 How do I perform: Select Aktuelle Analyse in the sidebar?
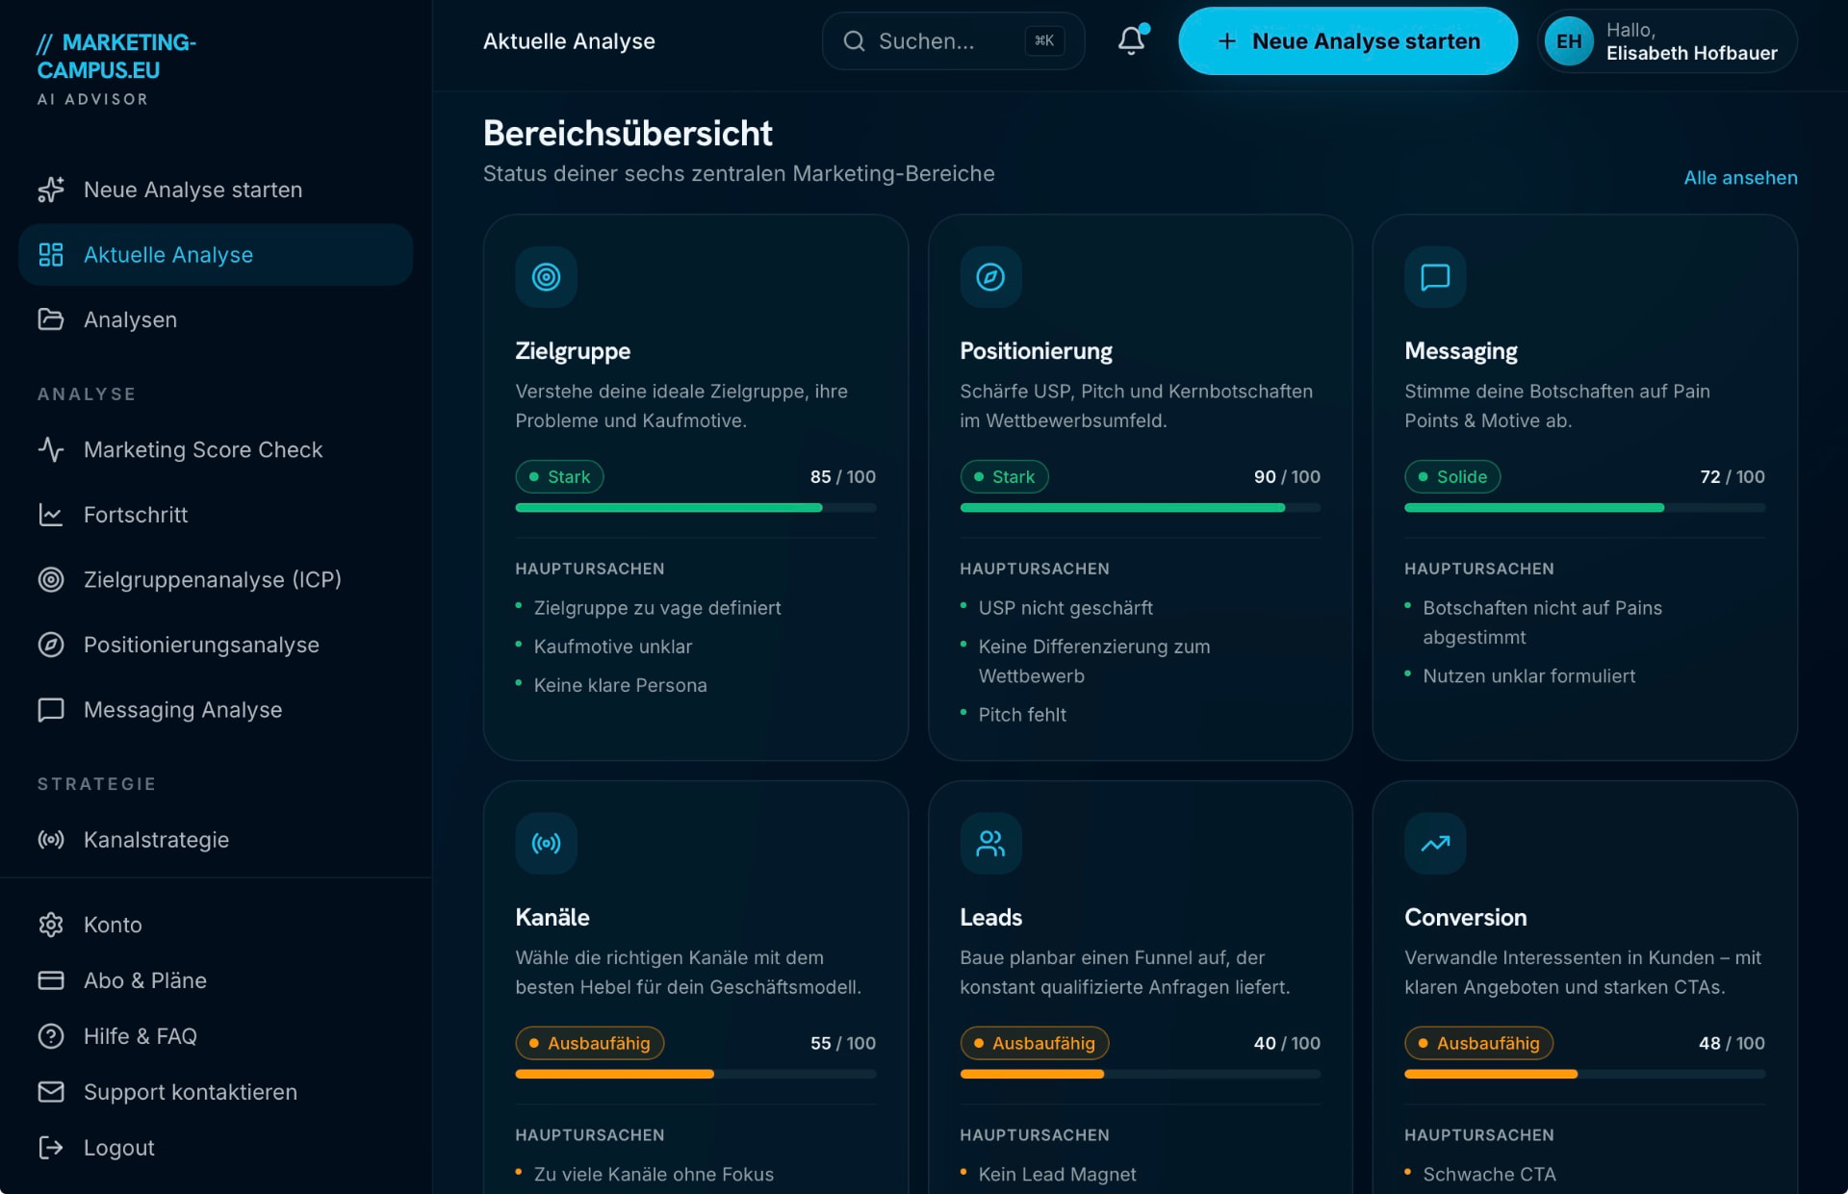[216, 255]
